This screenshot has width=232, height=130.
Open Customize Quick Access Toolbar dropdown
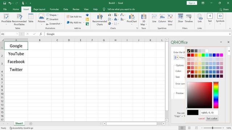coord(30,3)
